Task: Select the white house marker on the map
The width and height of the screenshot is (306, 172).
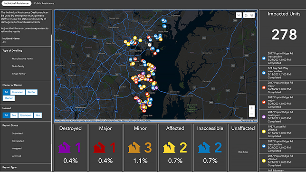Action: pos(150,45)
